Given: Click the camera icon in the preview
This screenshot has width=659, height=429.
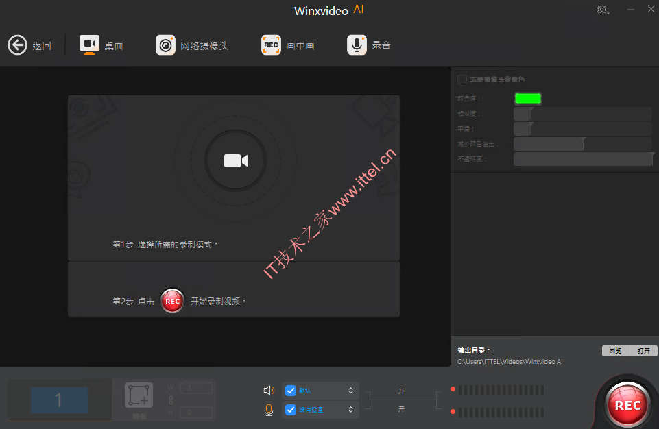Looking at the screenshot, I should tap(236, 160).
